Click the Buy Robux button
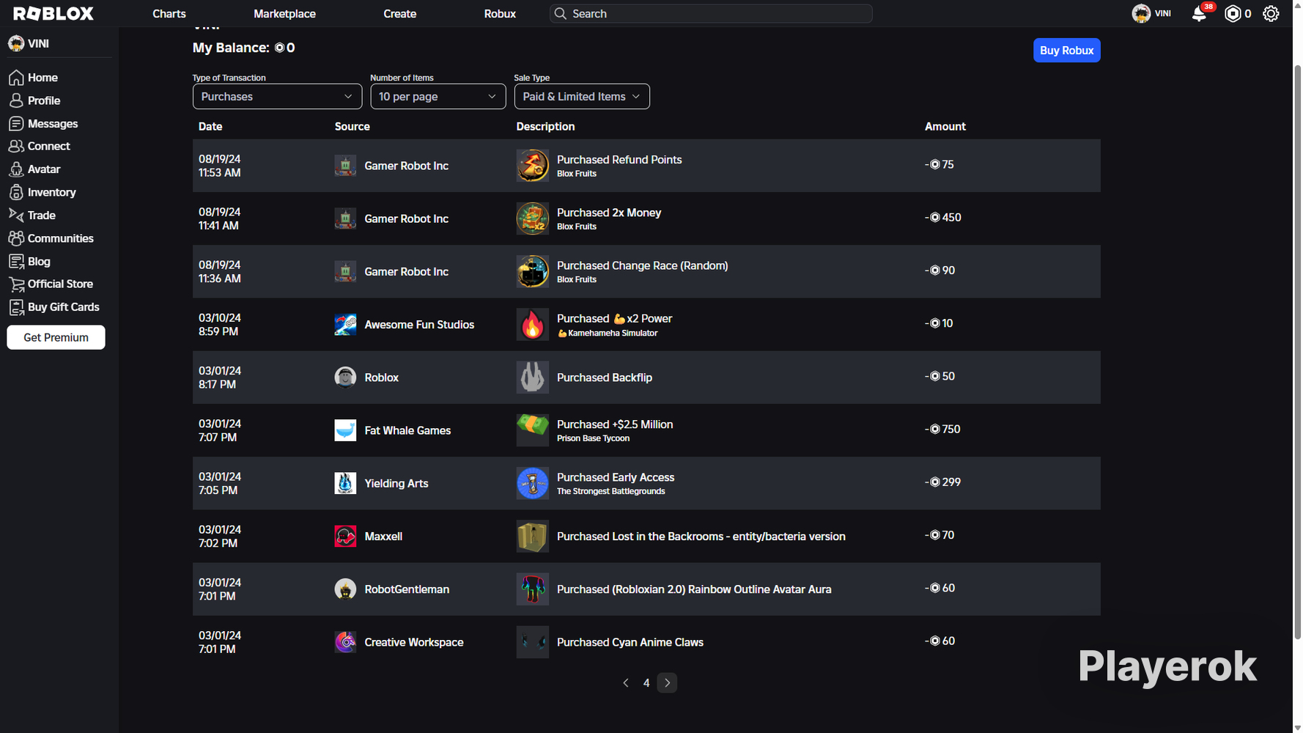The image size is (1303, 733). (x=1066, y=51)
